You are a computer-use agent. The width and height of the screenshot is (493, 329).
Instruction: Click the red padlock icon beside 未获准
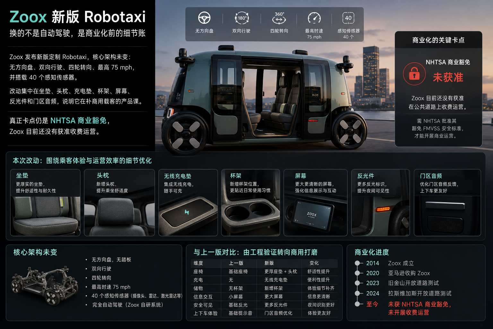coord(414,74)
